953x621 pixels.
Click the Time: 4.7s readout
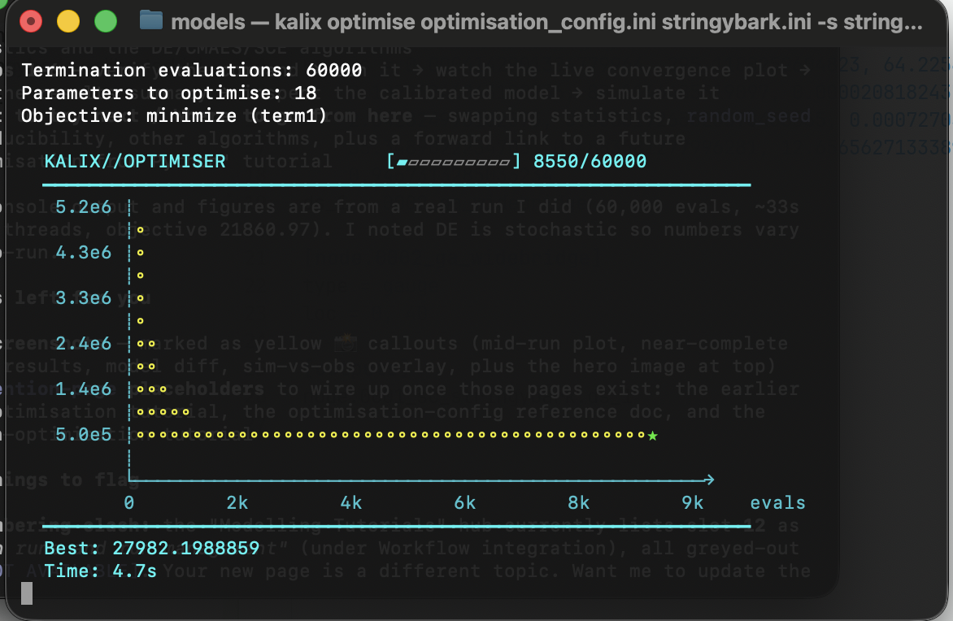point(100,571)
